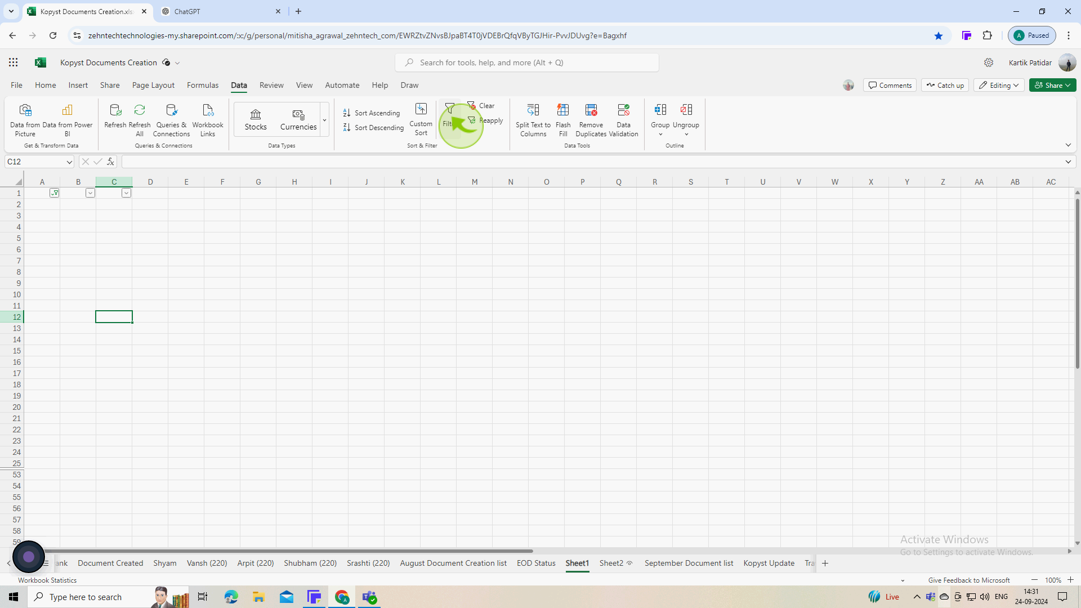Screen dimensions: 1081x608
Task: Open the app launcher waffle icon
Action: pyautogui.click(x=13, y=62)
